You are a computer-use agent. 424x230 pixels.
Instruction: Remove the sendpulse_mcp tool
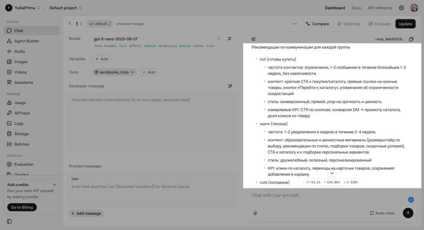[x=132, y=72]
